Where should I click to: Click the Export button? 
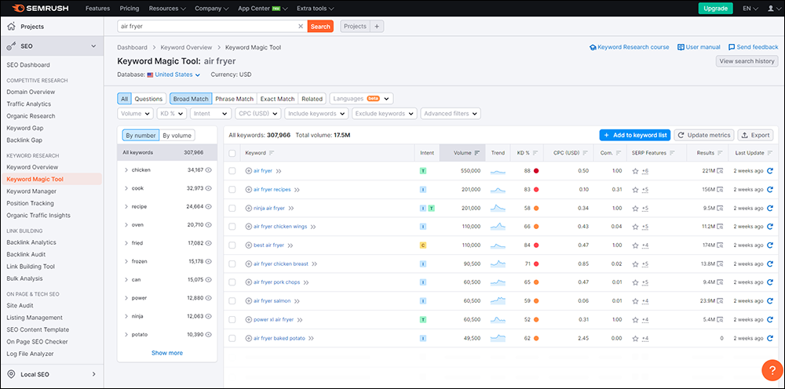755,135
